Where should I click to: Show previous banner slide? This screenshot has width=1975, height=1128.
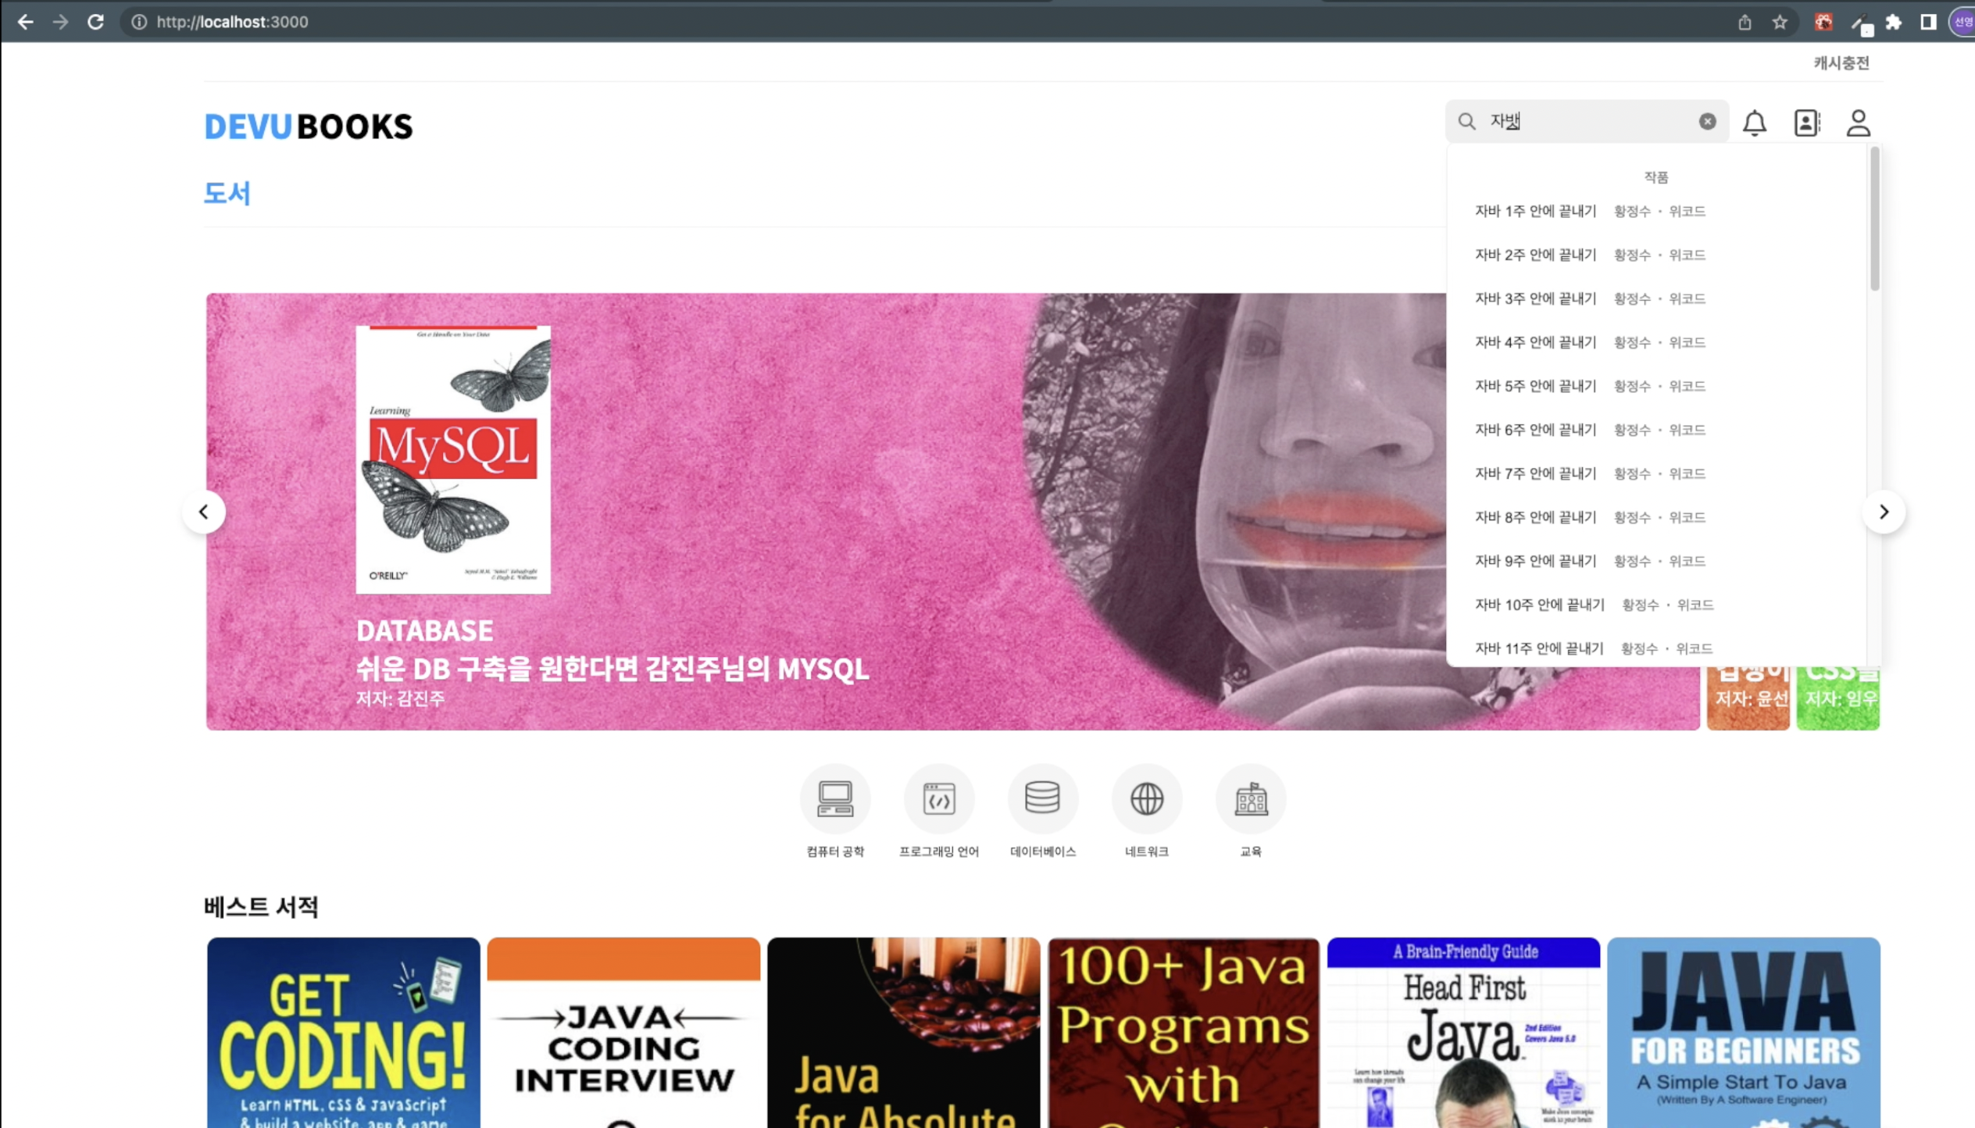point(204,512)
